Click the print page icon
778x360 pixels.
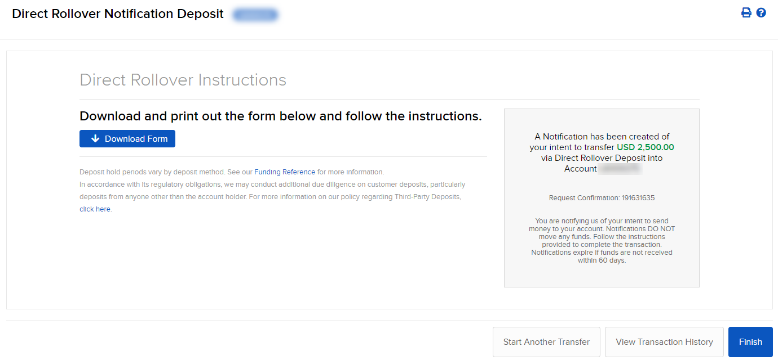point(746,13)
